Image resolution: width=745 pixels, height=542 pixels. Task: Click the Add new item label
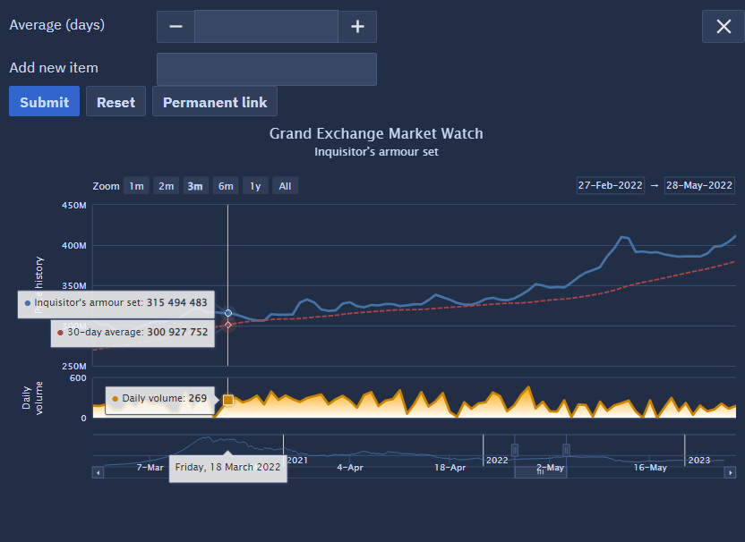[54, 67]
